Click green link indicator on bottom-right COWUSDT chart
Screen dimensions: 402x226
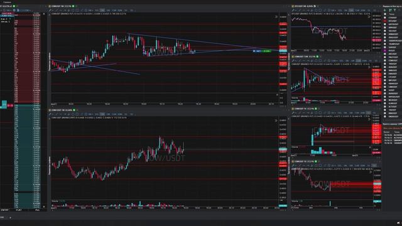click(316, 162)
